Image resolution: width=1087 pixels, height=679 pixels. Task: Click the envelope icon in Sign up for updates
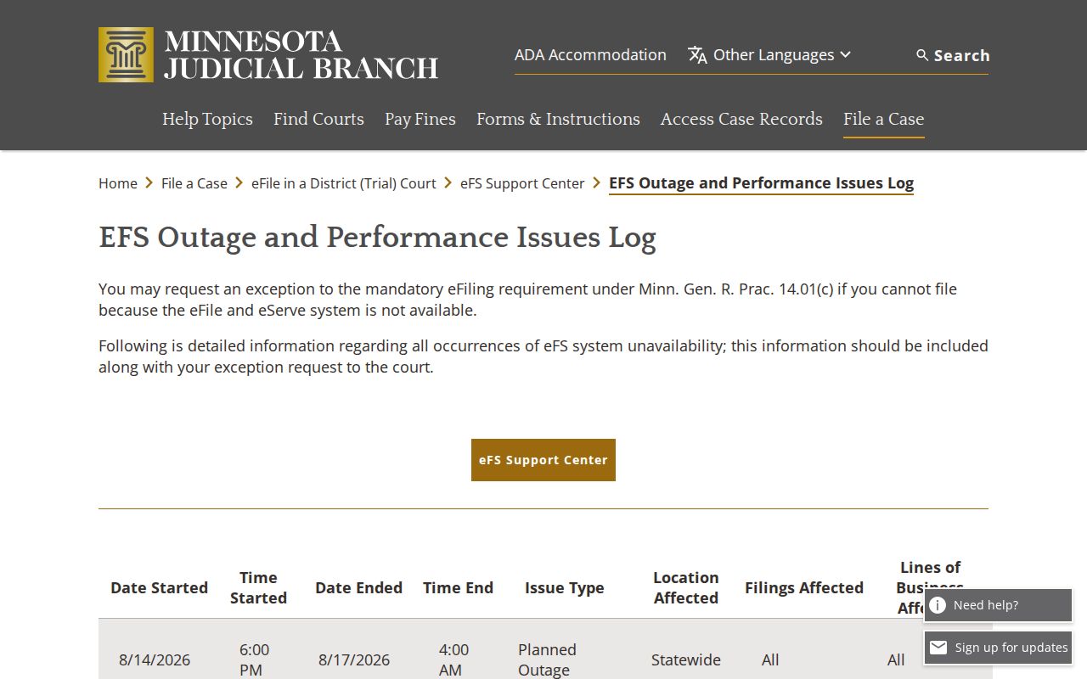[938, 648]
